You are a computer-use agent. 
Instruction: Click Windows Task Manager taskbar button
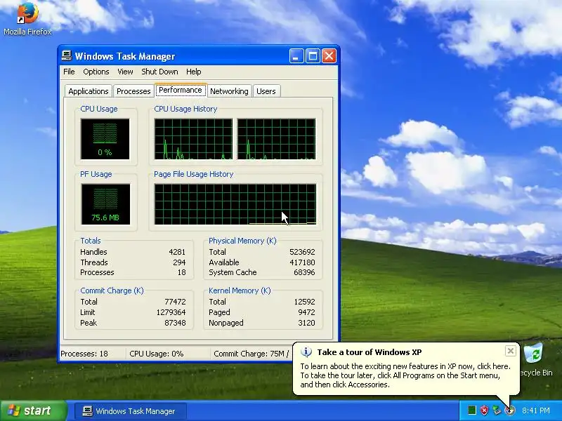click(131, 411)
